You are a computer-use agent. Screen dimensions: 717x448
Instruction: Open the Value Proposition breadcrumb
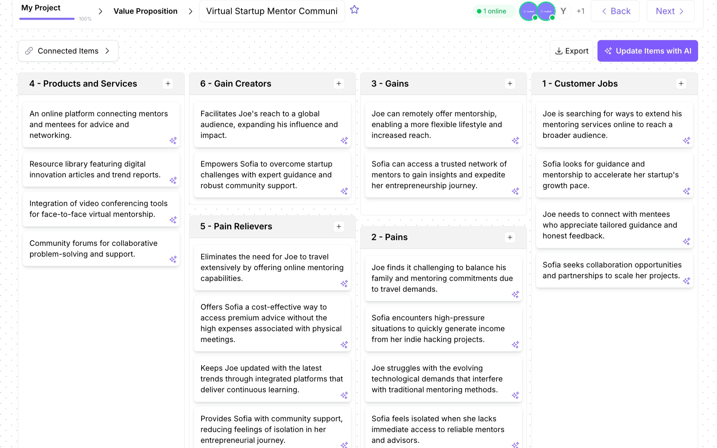[x=145, y=11]
